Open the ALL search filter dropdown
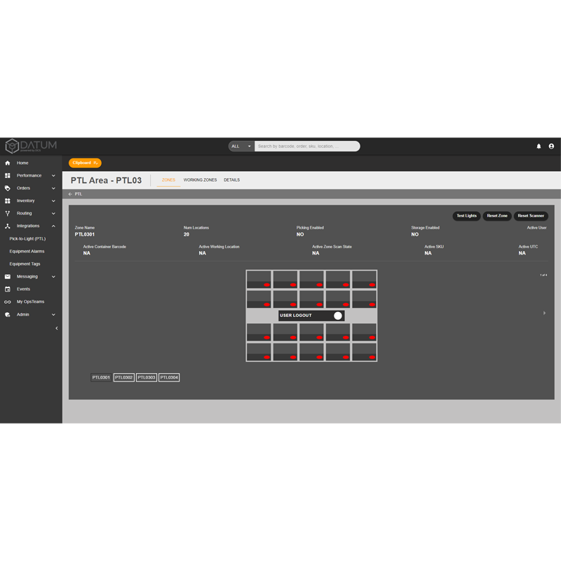This screenshot has height=561, width=561. click(240, 146)
